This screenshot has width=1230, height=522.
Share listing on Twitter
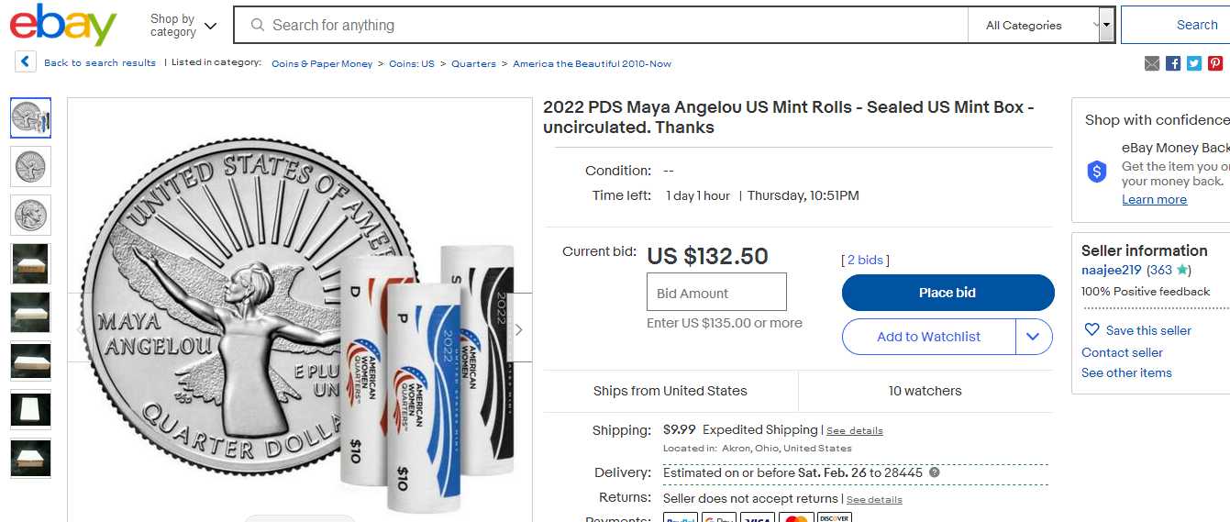[1194, 63]
